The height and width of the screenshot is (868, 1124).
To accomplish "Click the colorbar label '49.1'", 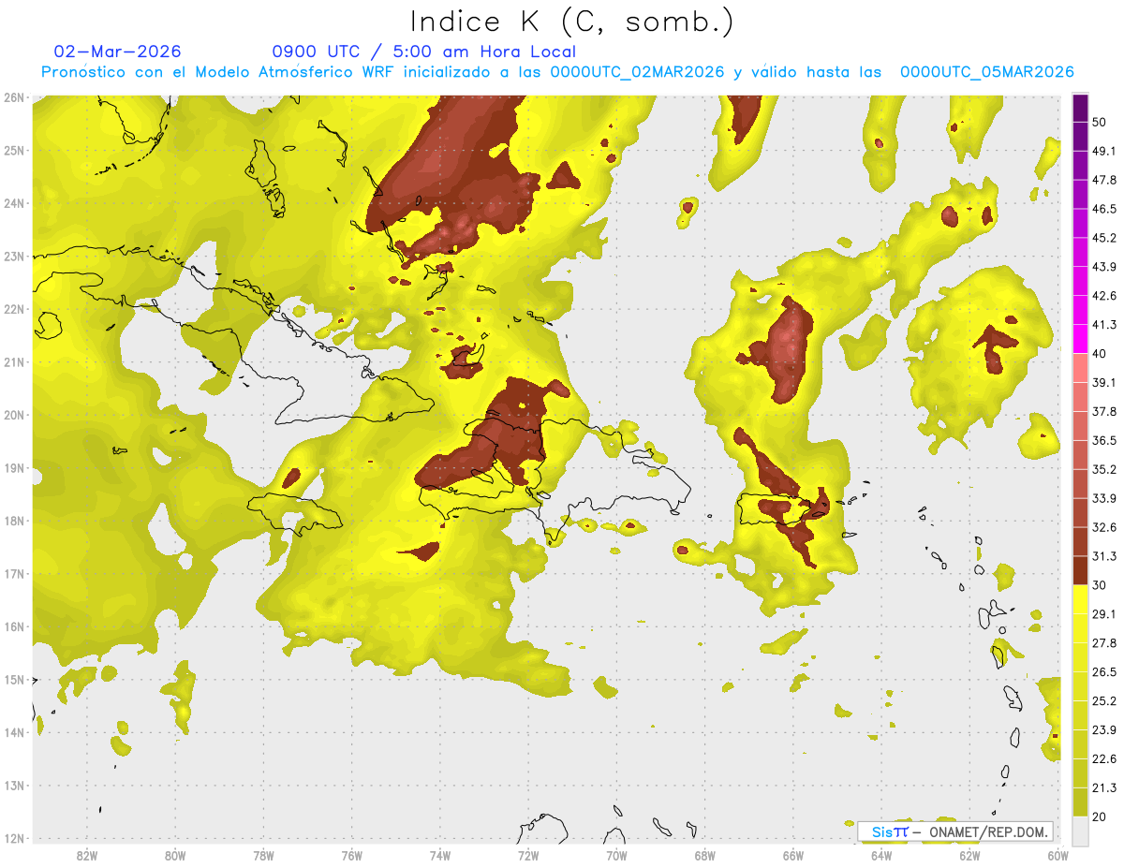I will 1103,151.
